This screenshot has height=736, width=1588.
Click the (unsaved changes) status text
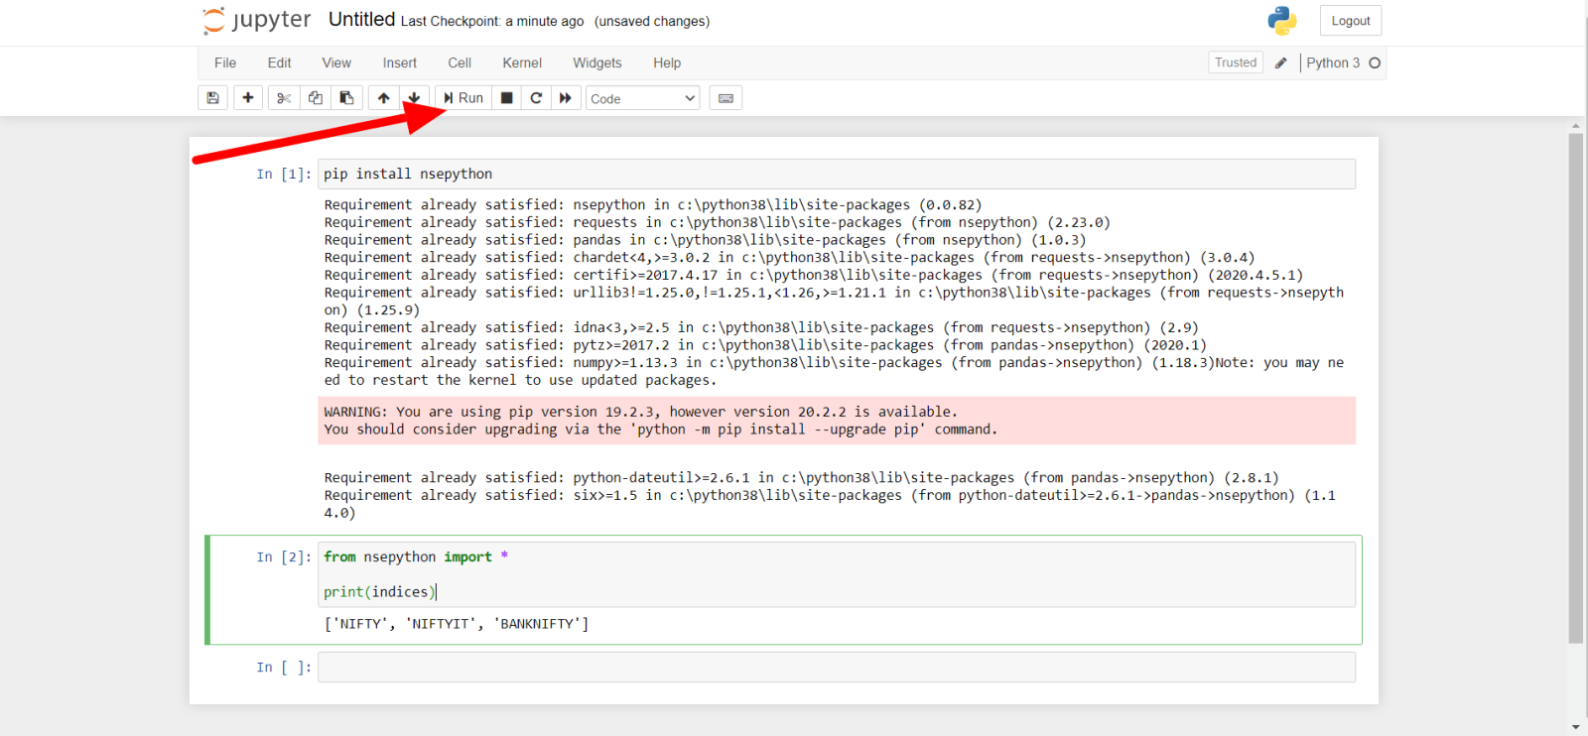click(x=652, y=22)
